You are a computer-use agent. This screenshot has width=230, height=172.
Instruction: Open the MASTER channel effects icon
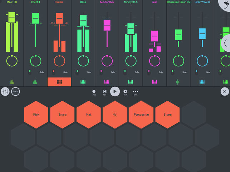tap(11, 82)
